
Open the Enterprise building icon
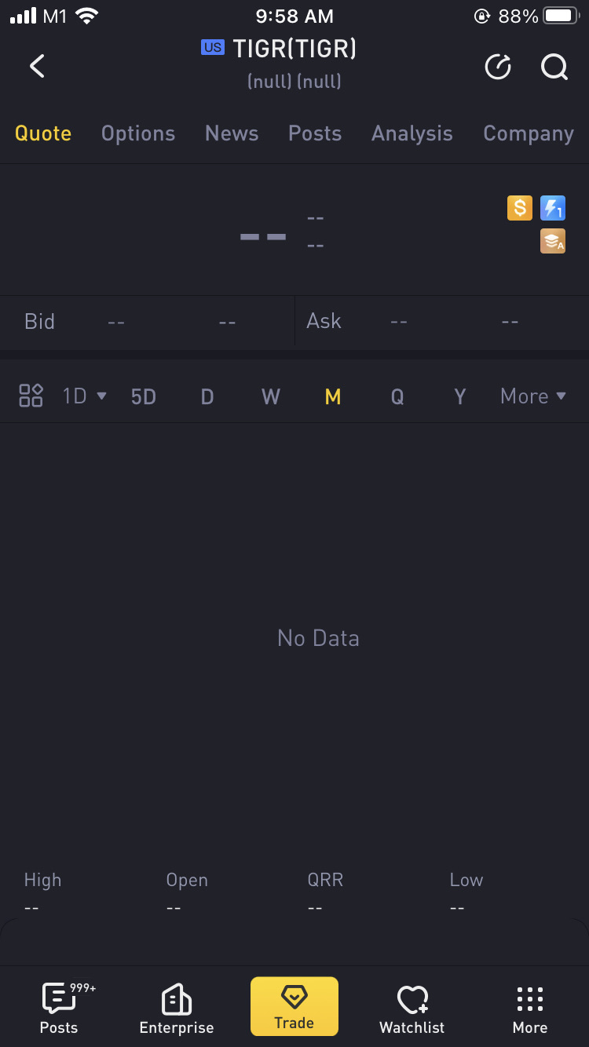pos(177,1008)
